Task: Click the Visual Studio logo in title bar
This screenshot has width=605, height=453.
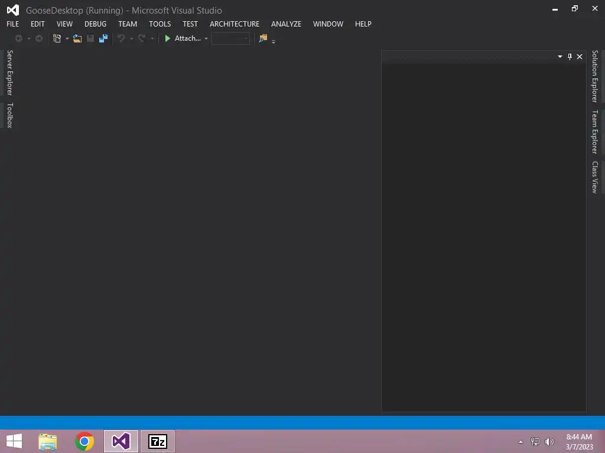Action: click(13, 10)
